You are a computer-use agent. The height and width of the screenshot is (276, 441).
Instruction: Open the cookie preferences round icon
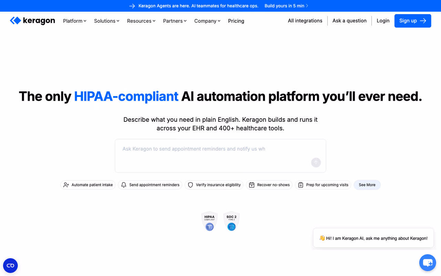[10, 266]
